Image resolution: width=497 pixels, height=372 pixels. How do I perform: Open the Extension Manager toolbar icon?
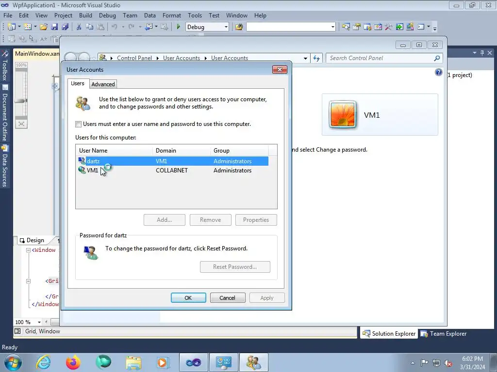coord(410,27)
